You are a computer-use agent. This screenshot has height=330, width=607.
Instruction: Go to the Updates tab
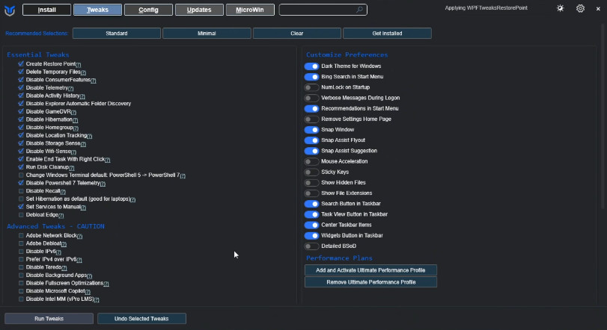click(198, 10)
